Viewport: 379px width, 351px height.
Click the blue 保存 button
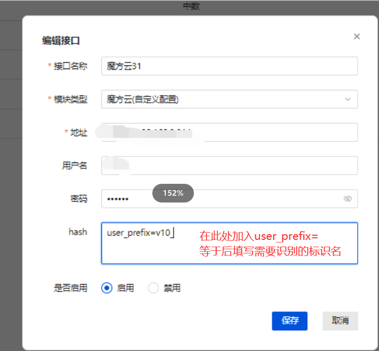pos(290,321)
